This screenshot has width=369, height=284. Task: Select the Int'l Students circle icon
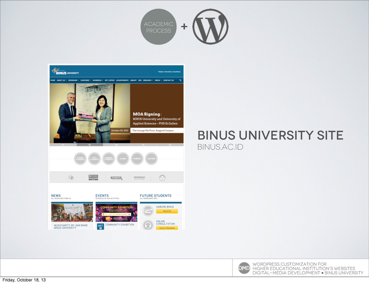(x=94, y=159)
